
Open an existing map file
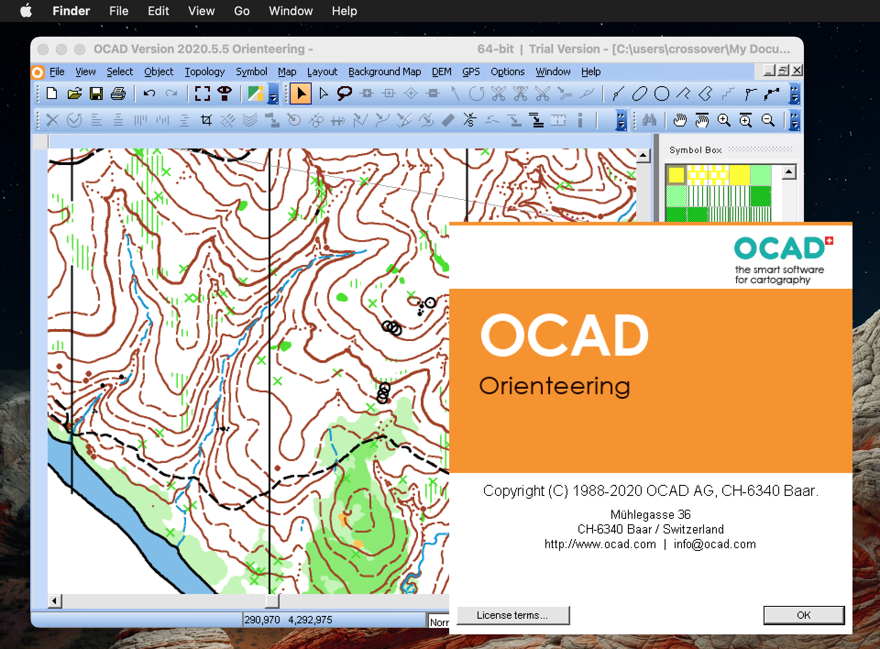pos(74,93)
